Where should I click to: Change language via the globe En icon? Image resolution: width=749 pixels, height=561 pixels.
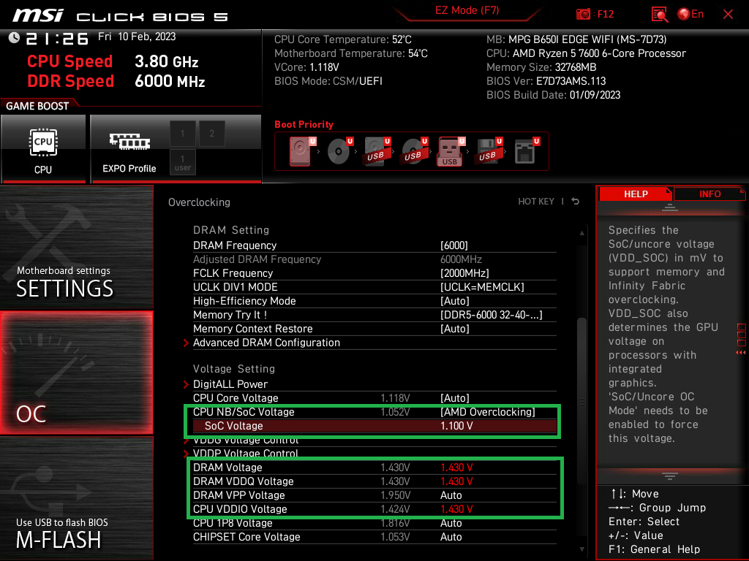point(690,15)
